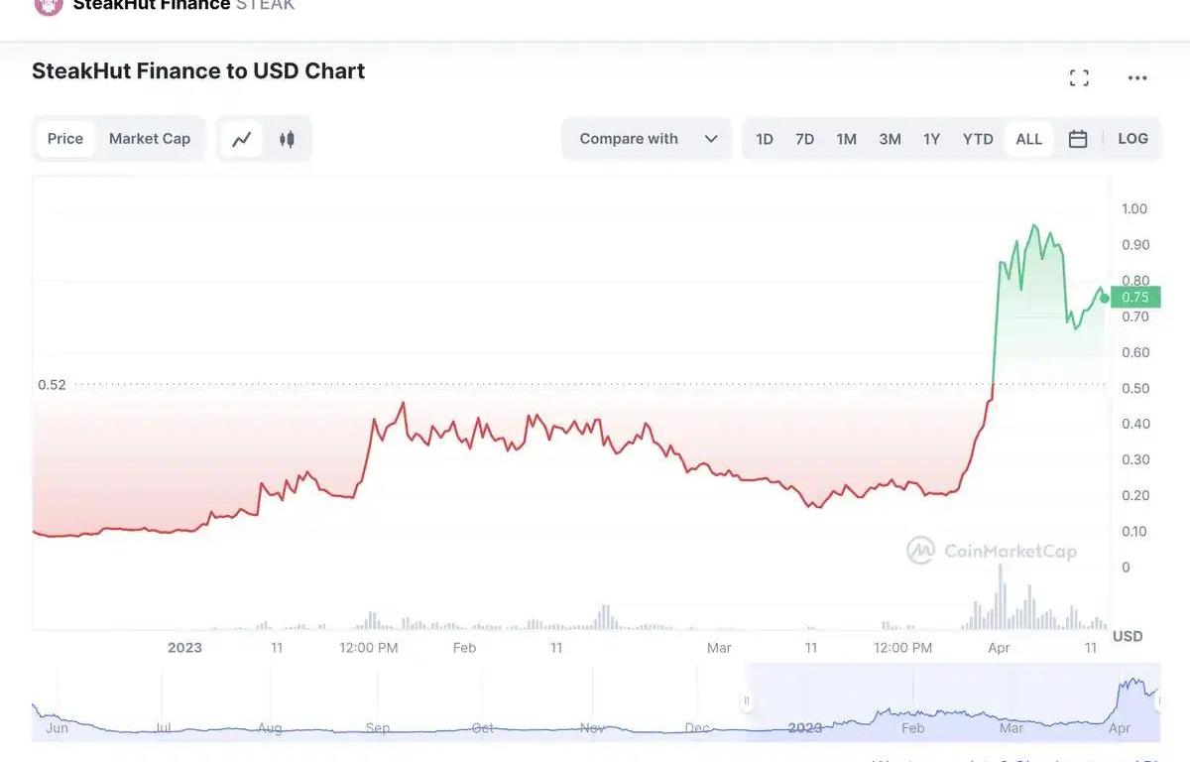Select the Market Cap view toggle
Screen dimensions: 1190x762
click(150, 139)
